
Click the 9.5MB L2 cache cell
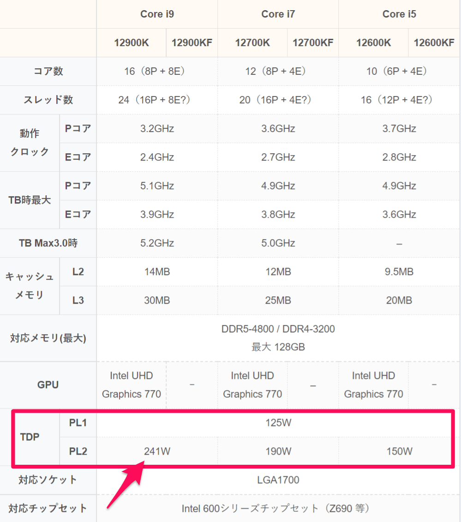click(x=399, y=272)
